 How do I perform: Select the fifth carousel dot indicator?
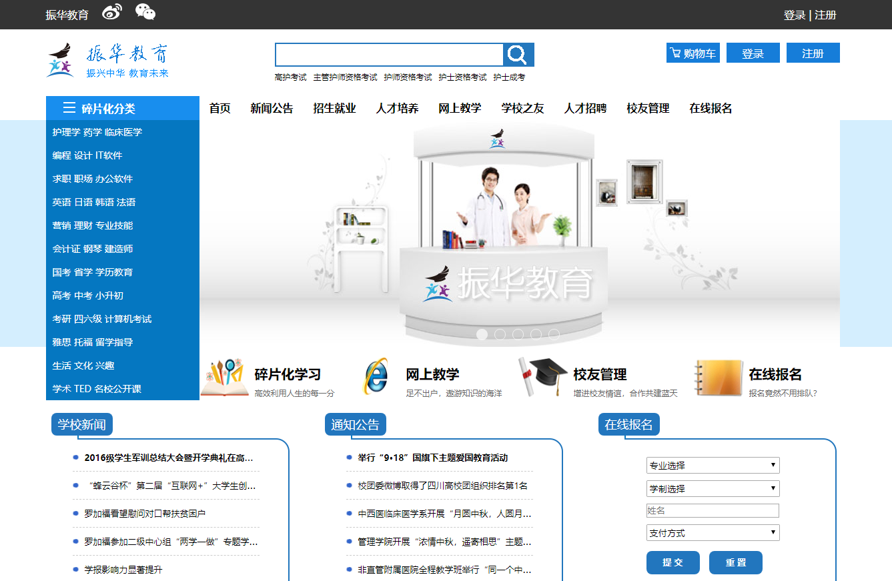click(x=554, y=335)
